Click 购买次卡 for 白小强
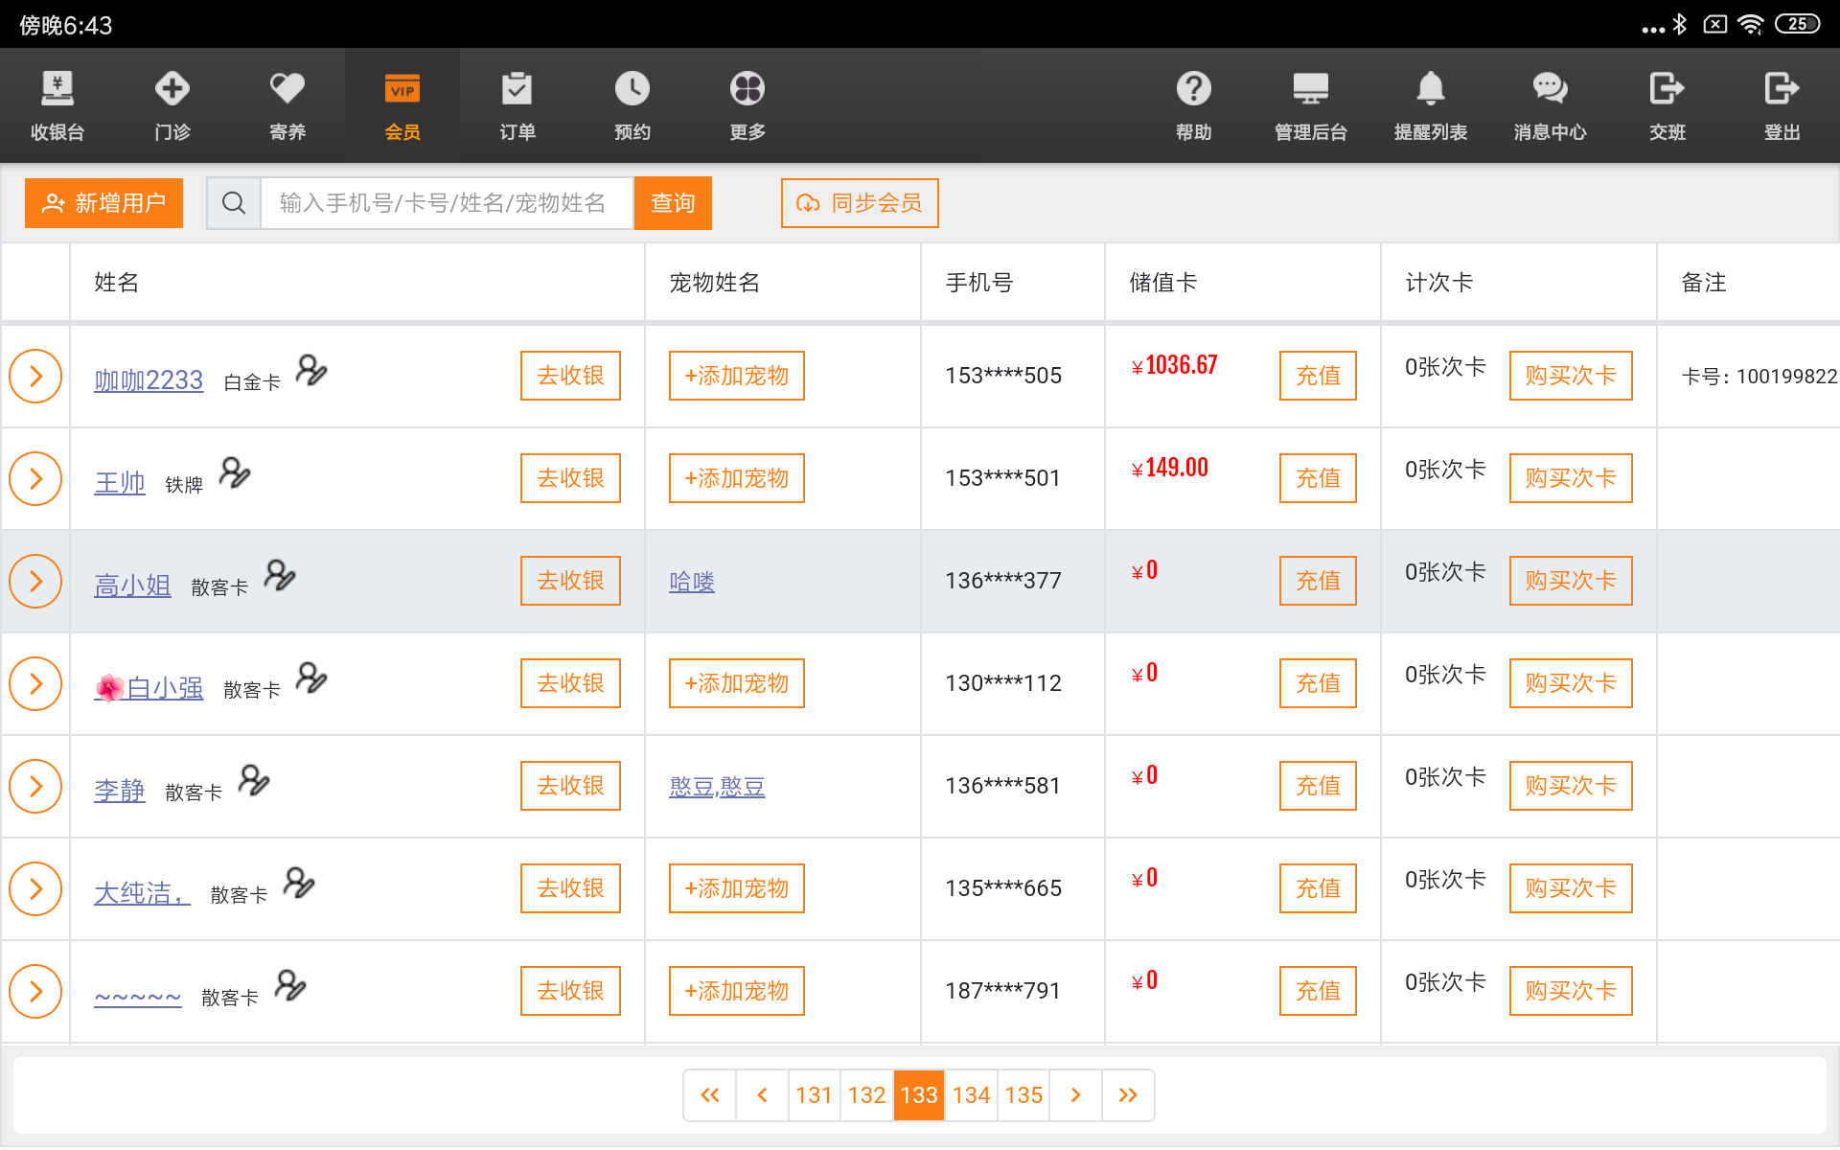Viewport: 1840px width, 1150px height. point(1571,683)
